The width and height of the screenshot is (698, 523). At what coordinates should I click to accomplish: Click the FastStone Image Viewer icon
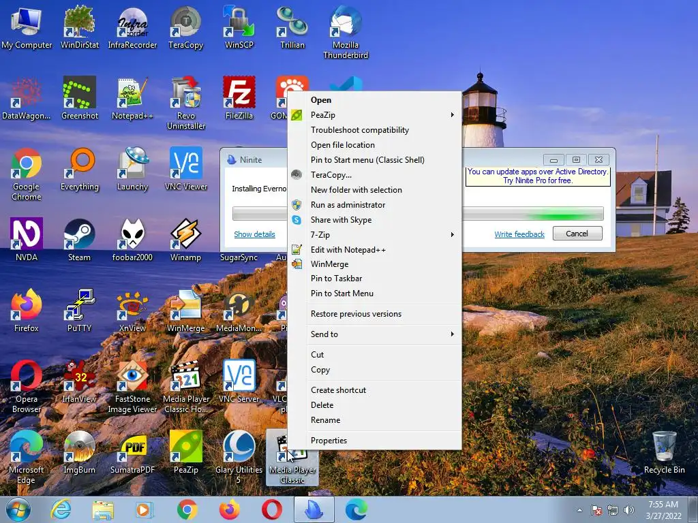coord(133,386)
